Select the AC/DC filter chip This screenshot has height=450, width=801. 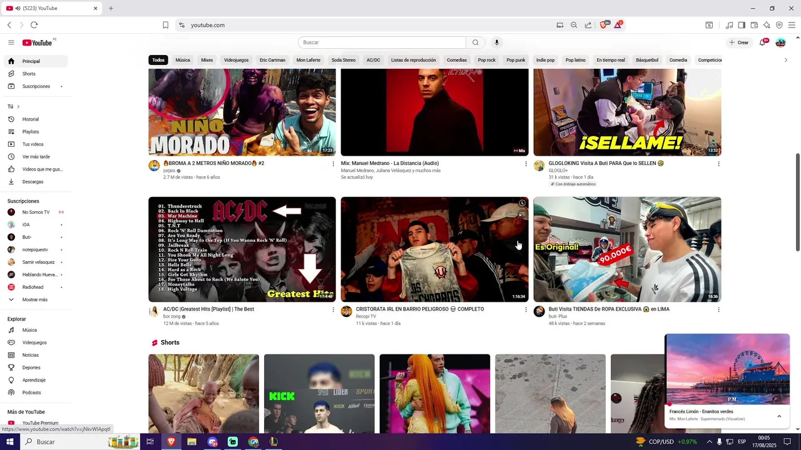(374, 60)
